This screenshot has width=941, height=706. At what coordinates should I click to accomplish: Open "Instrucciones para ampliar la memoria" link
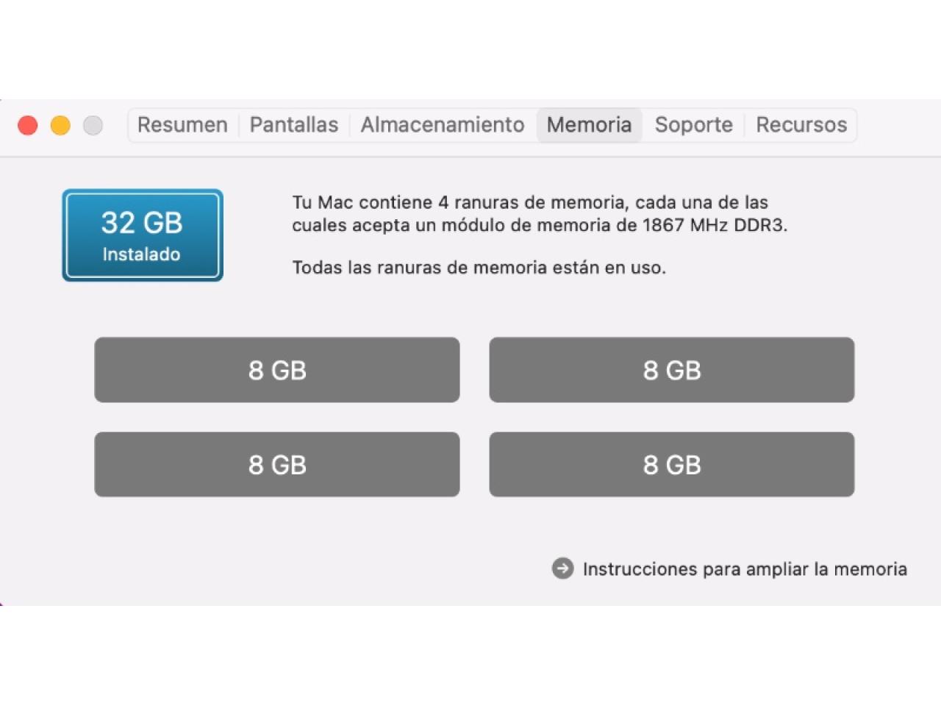(x=744, y=569)
